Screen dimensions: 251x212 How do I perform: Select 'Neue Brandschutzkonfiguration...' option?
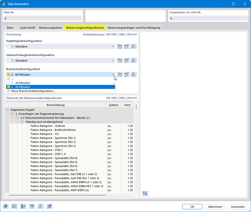[x=61, y=91]
